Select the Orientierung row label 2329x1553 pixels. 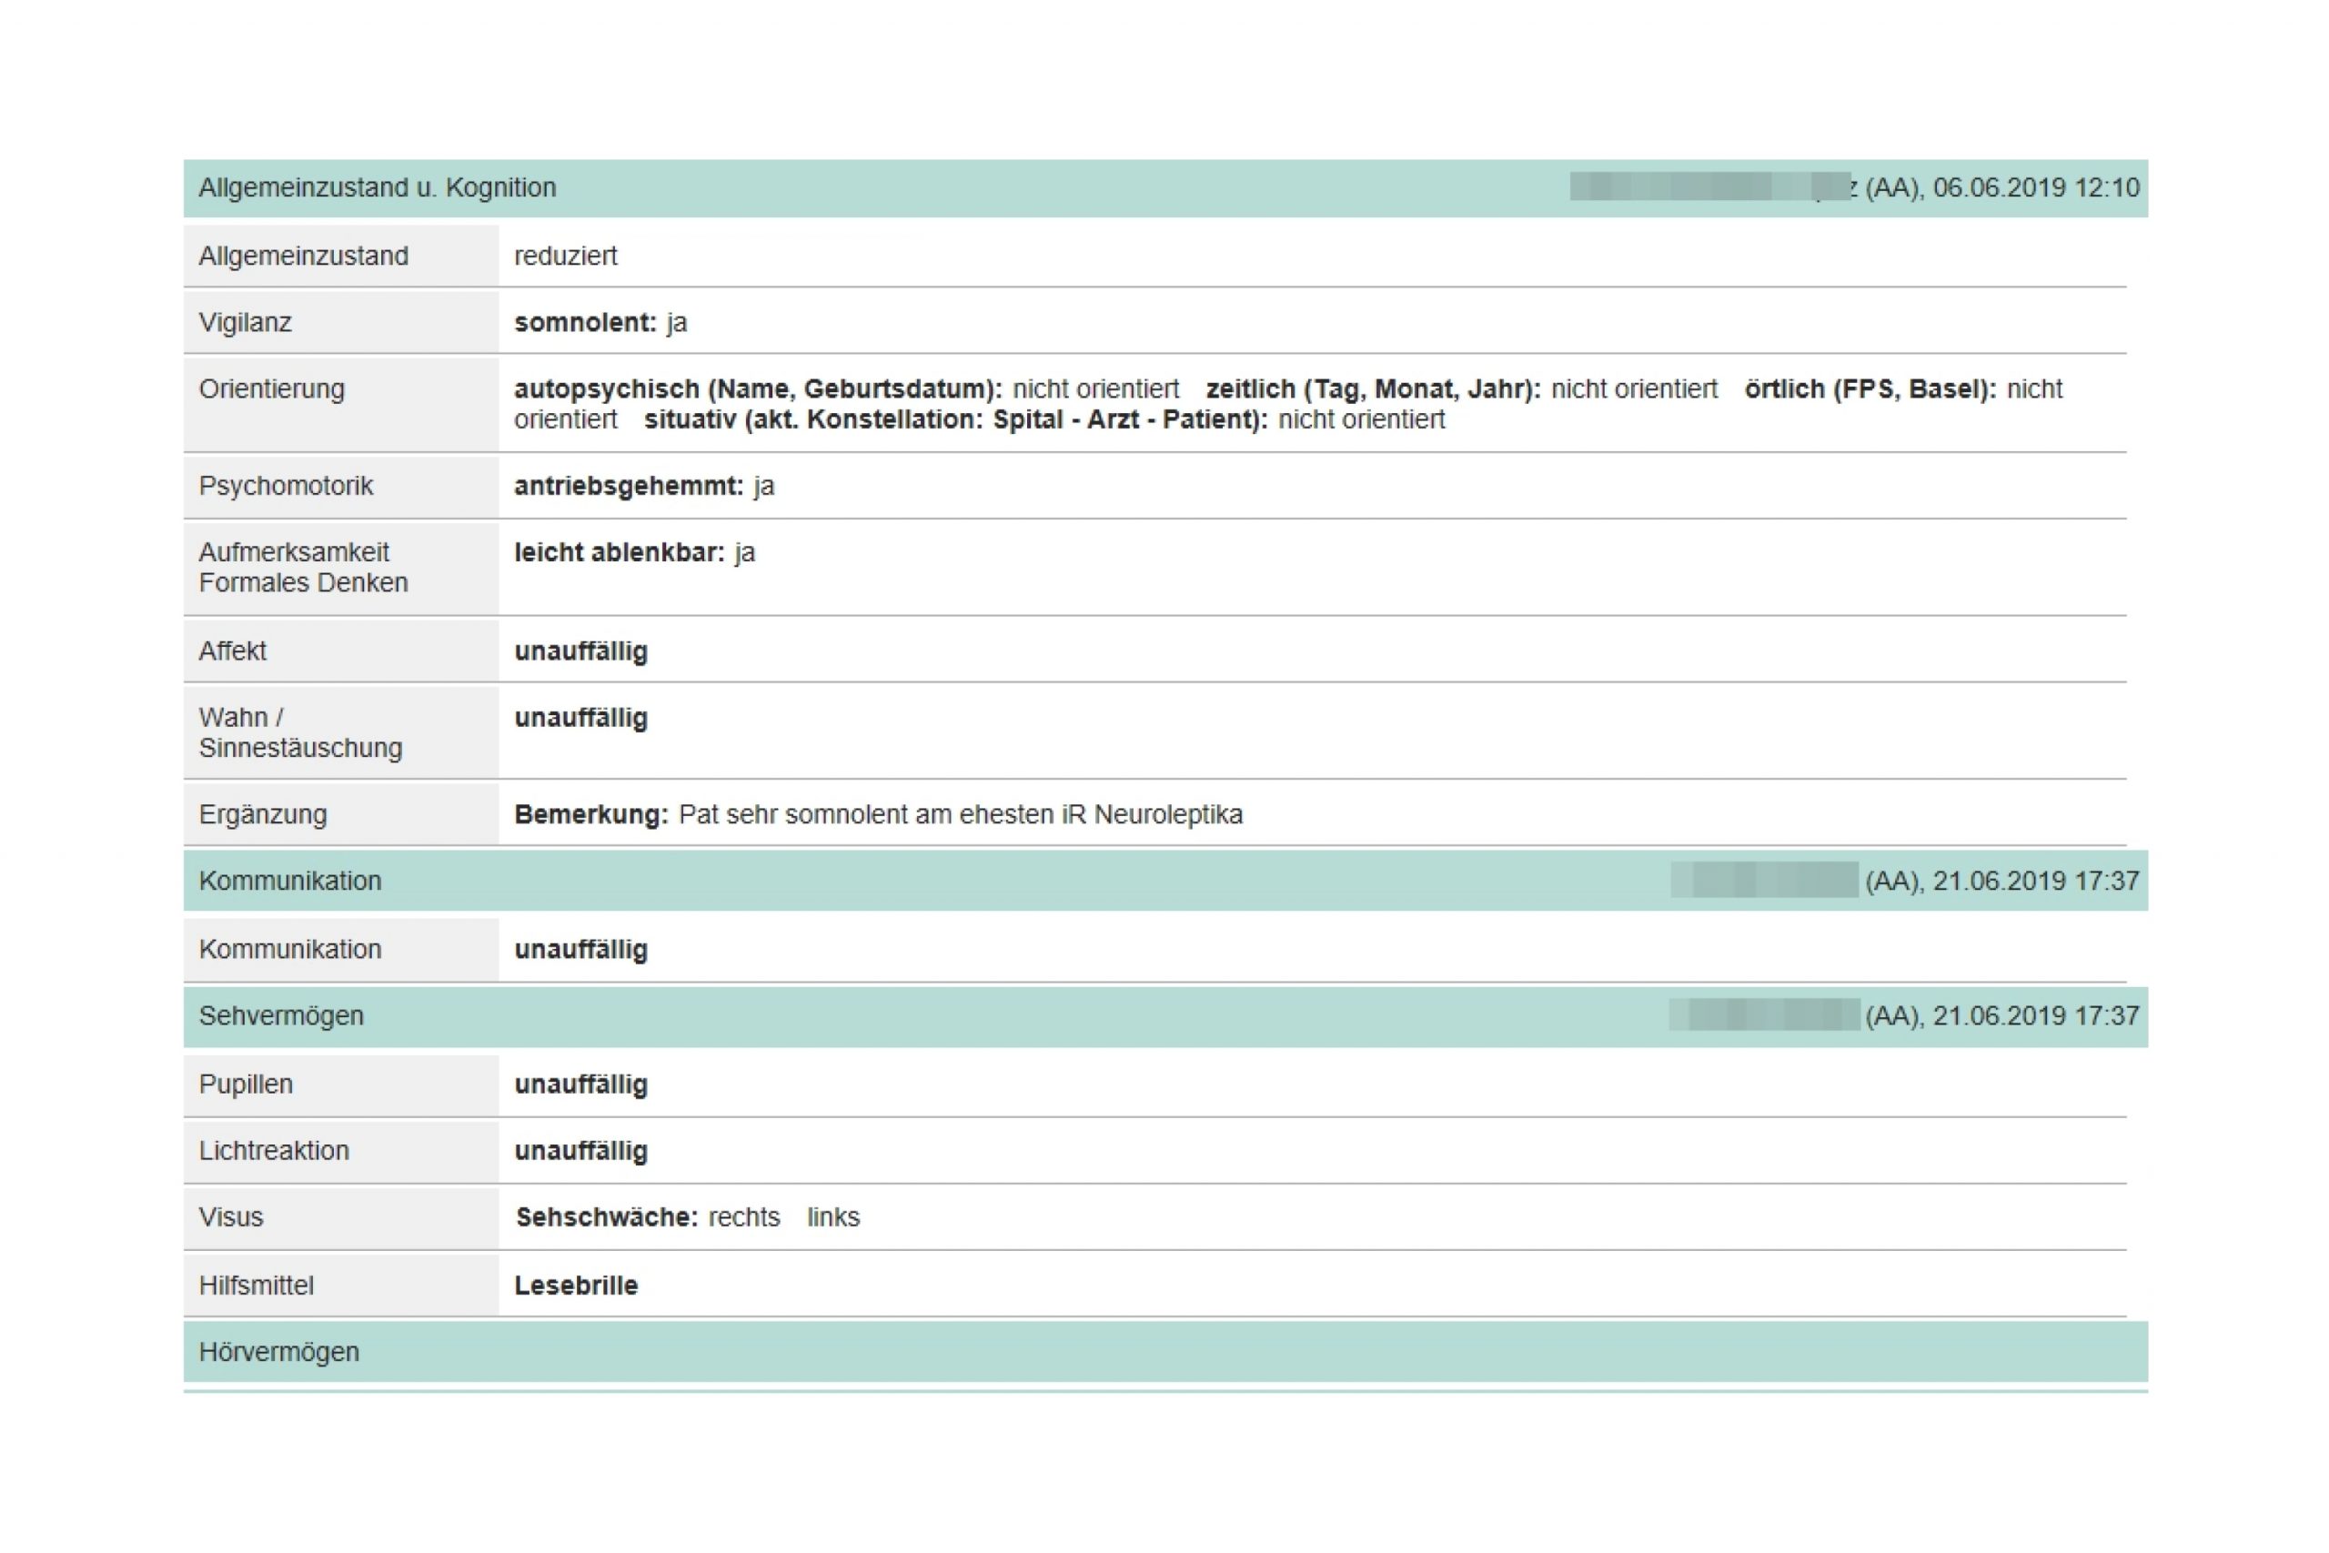271,388
